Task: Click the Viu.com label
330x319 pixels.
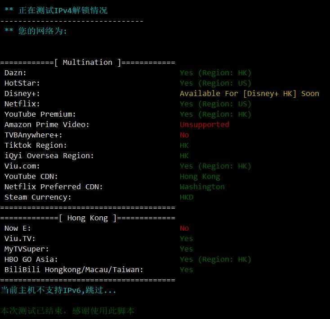Action: [x=22, y=166]
